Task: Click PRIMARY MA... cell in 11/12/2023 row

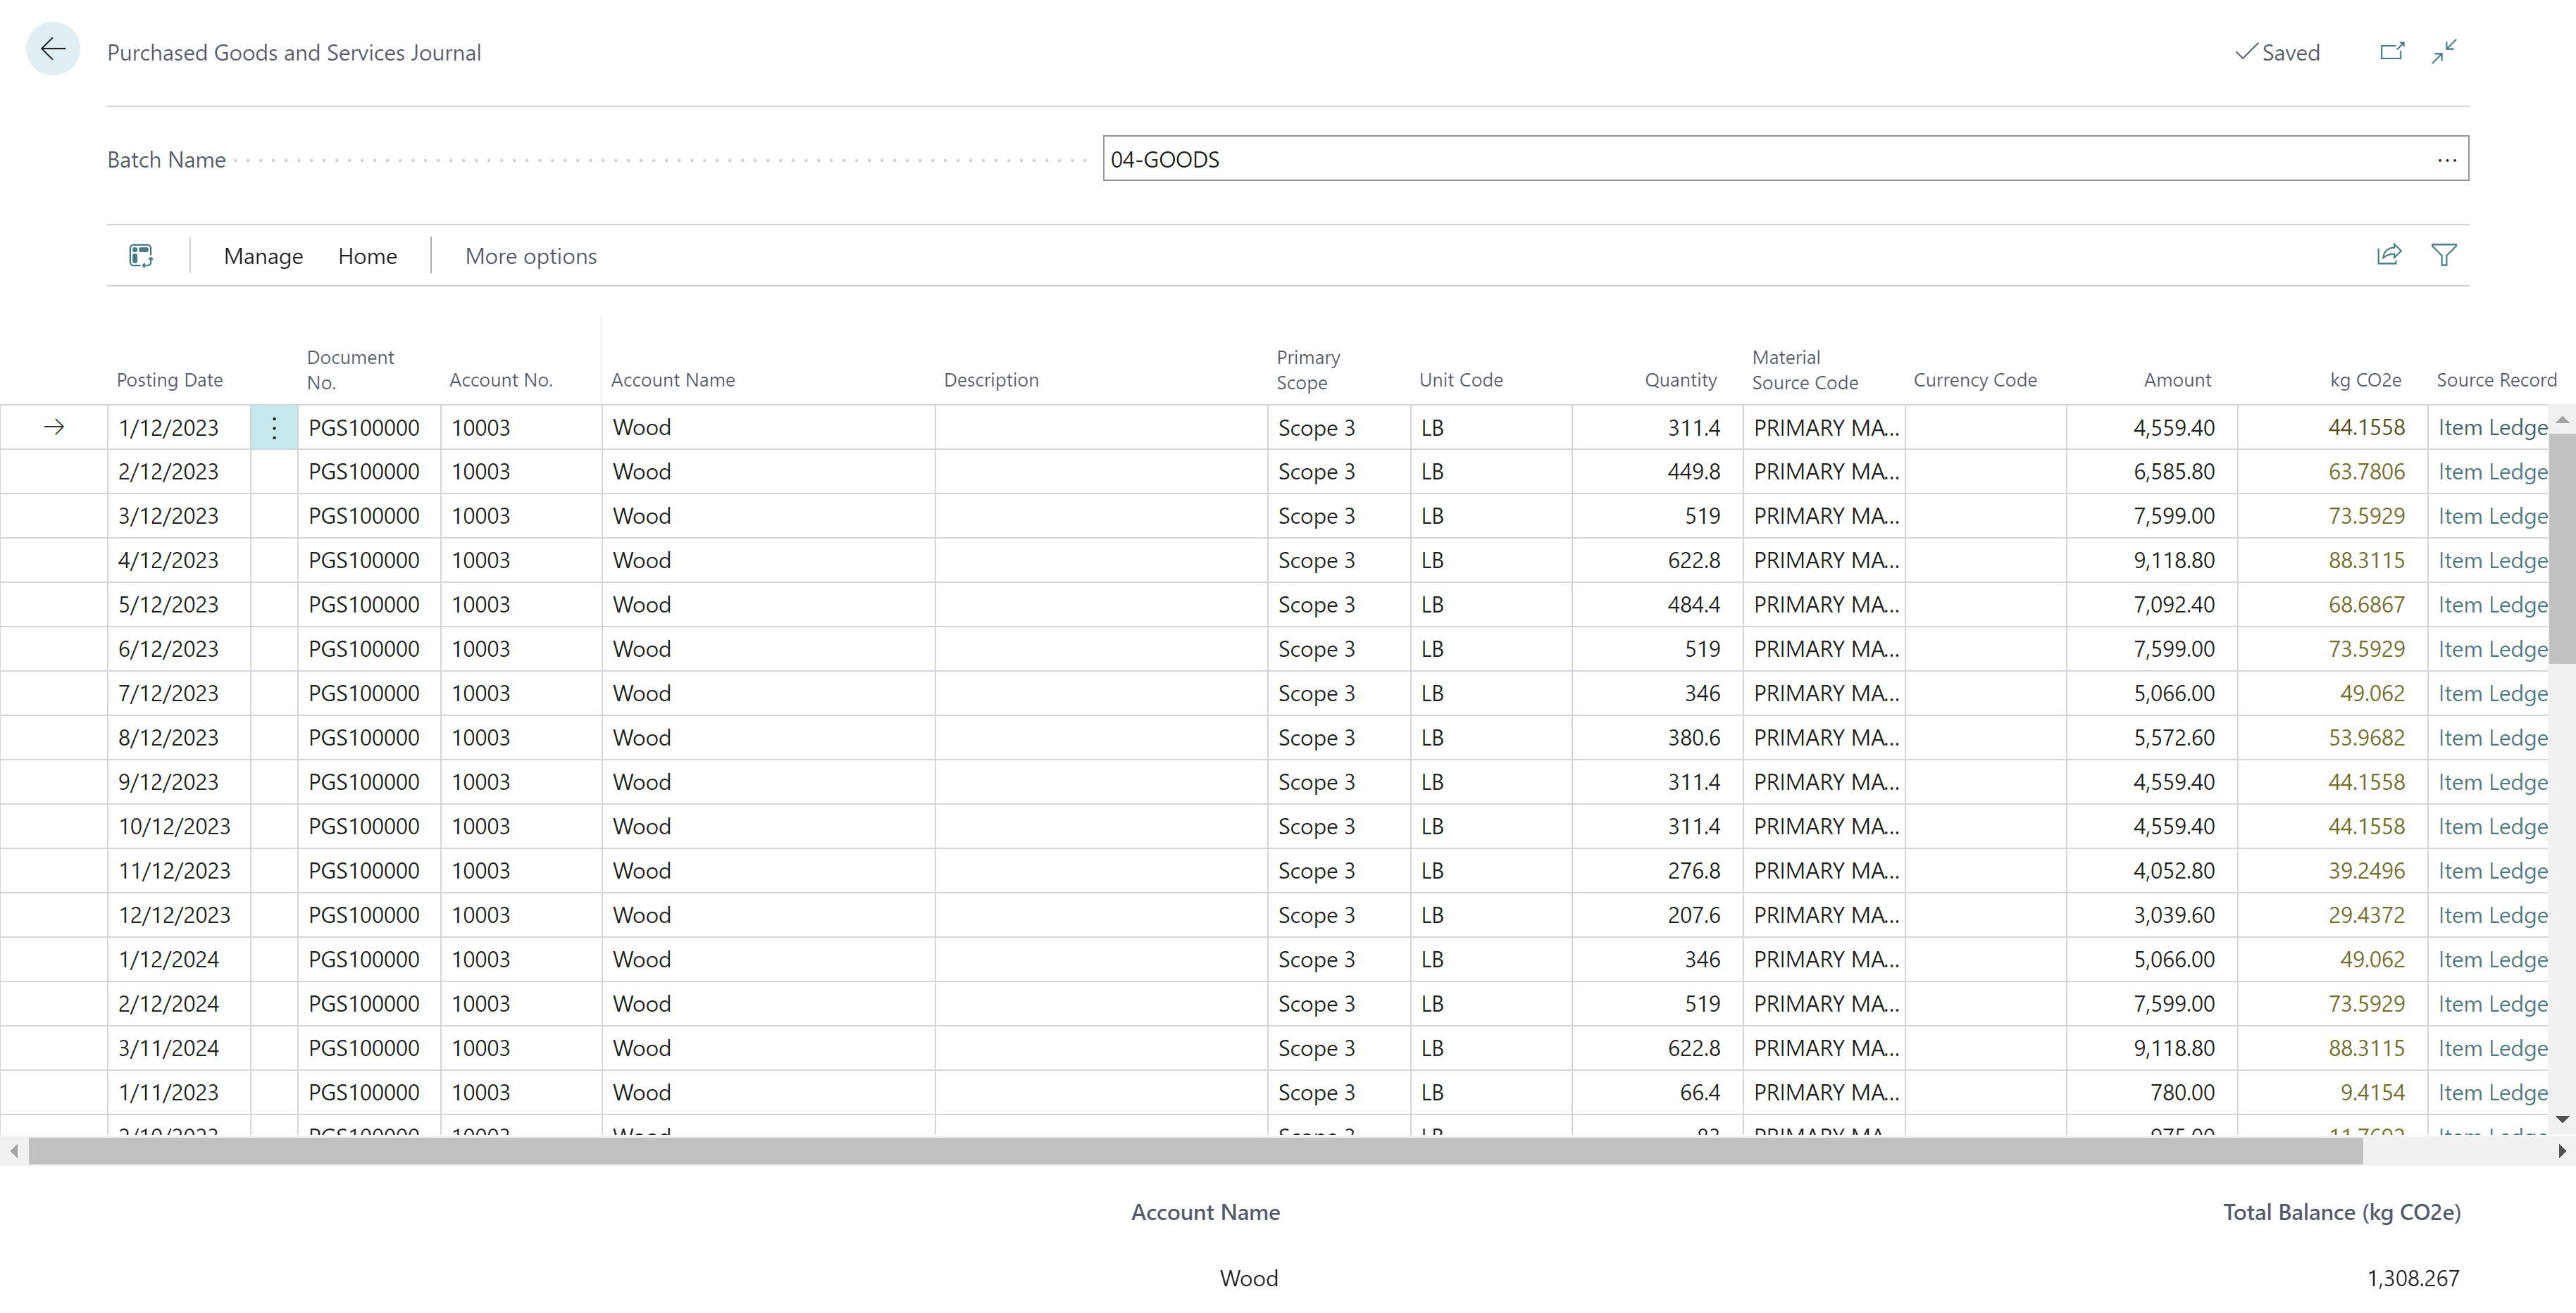Action: [1824, 870]
